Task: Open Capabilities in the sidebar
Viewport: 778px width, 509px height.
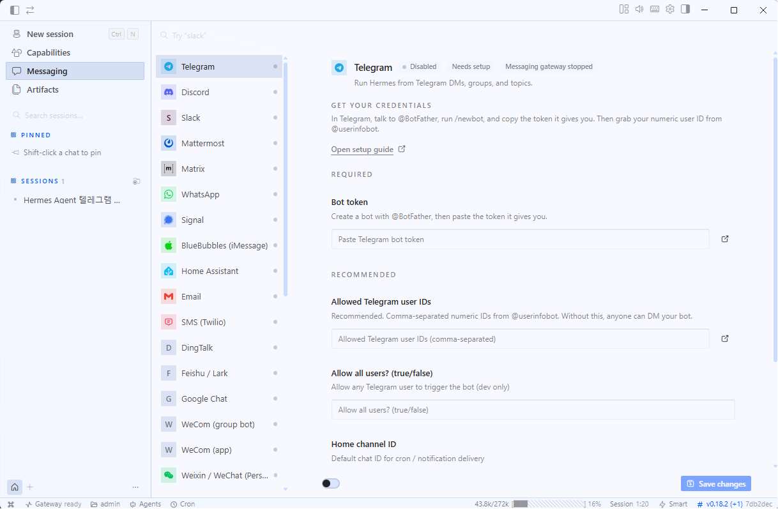Action: tap(75, 52)
